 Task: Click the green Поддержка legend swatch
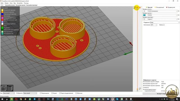point(2,28)
